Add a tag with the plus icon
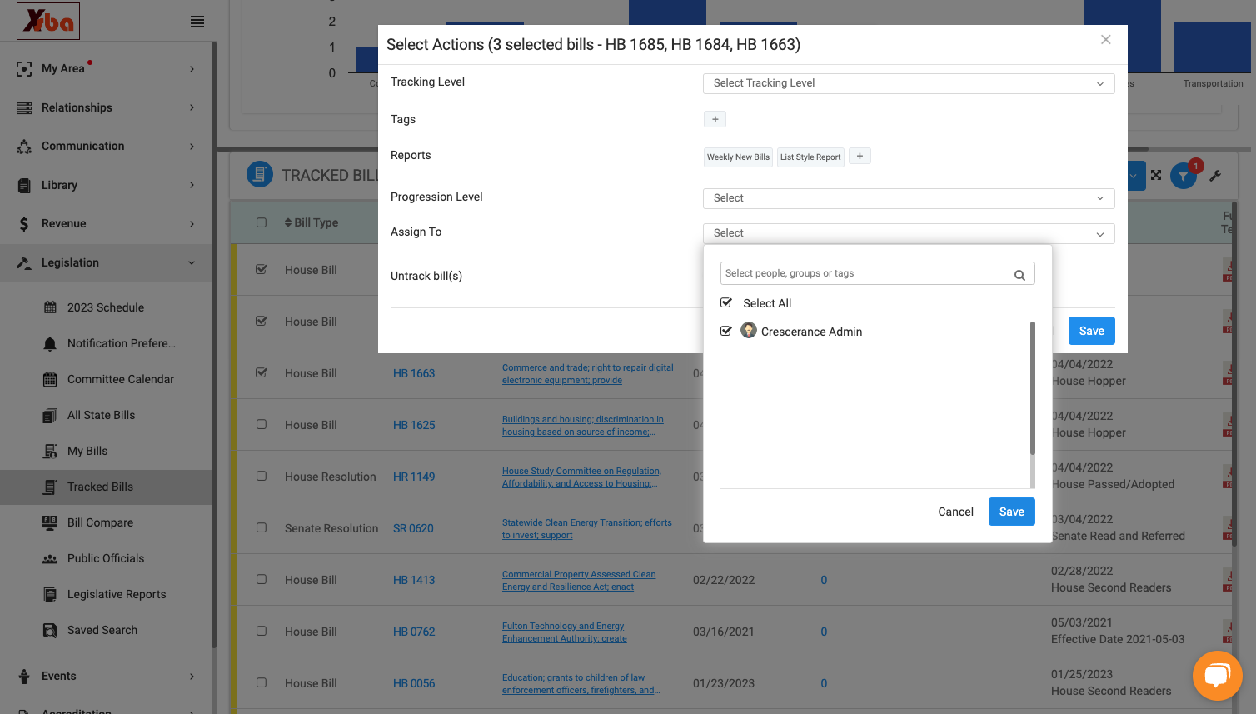 715,119
